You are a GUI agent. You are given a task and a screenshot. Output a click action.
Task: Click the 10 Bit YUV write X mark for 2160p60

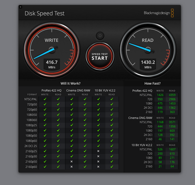click(98, 167)
